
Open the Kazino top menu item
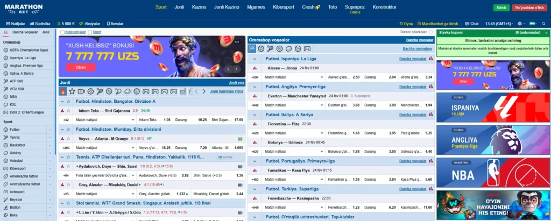(x=199, y=7)
